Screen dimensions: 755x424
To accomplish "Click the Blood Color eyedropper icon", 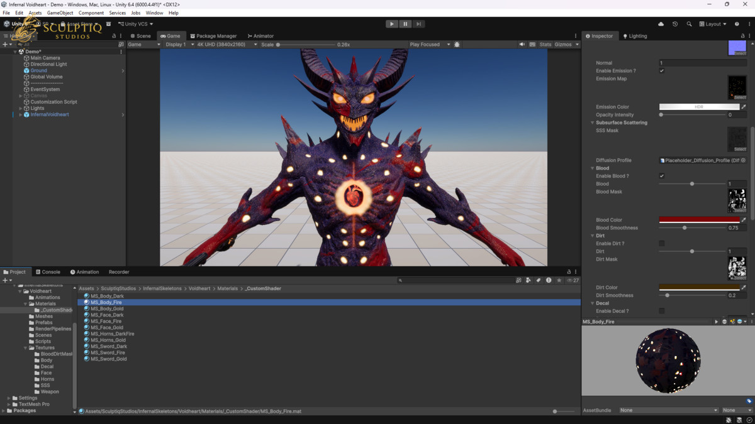I will [x=744, y=220].
